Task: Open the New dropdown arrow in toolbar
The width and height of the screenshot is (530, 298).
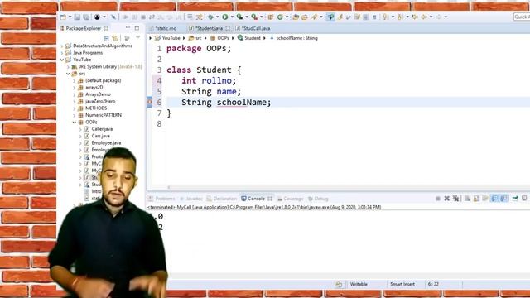Action: 70,17
